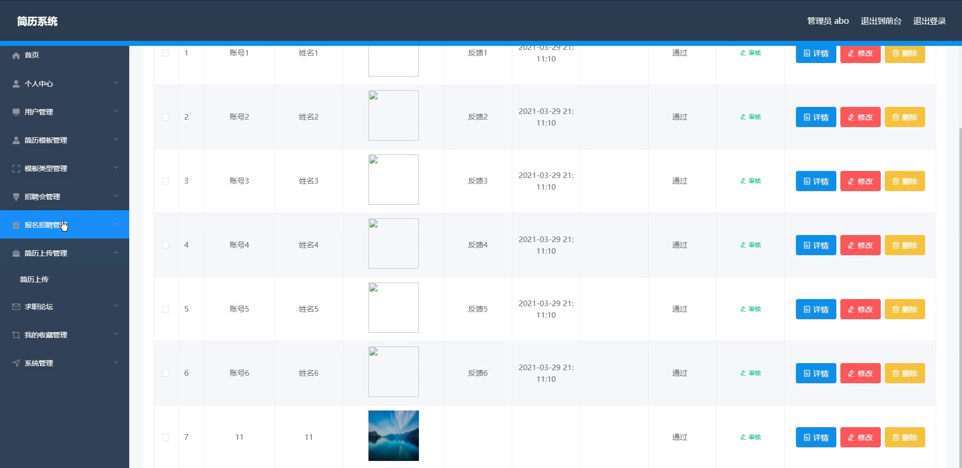Mark the checkbox for row 6 账号6
Viewport: 962px width, 468px height.
(166, 373)
